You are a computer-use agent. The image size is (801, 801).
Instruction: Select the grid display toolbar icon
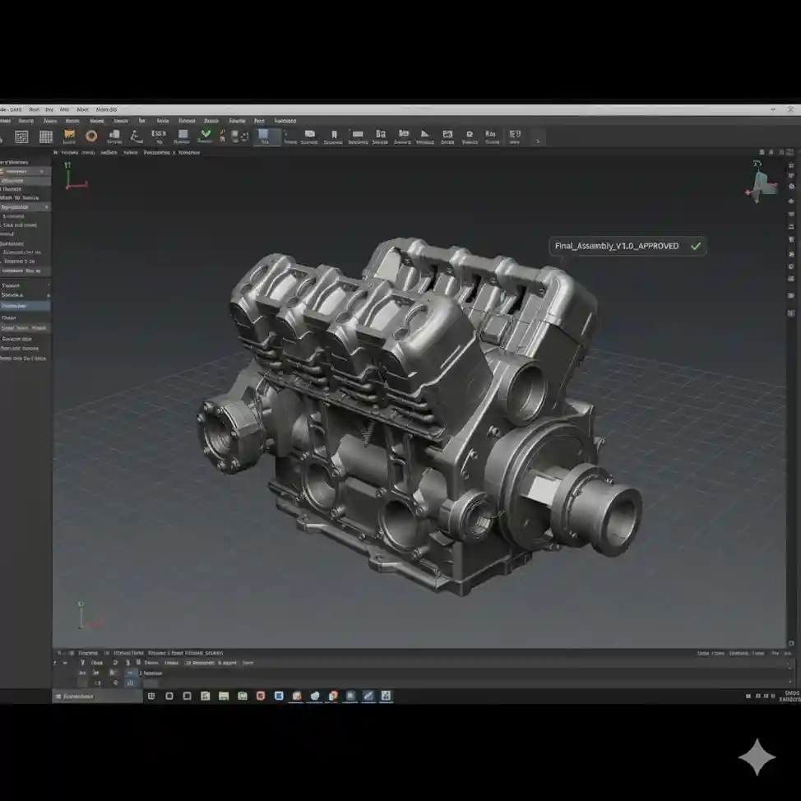pos(47,137)
